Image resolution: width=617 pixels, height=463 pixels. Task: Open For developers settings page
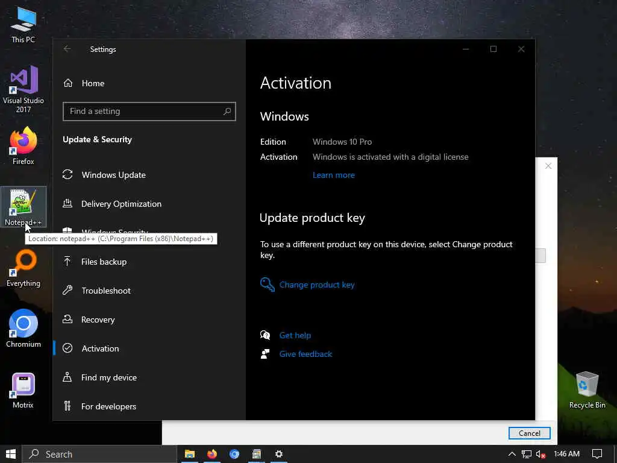pos(149,406)
